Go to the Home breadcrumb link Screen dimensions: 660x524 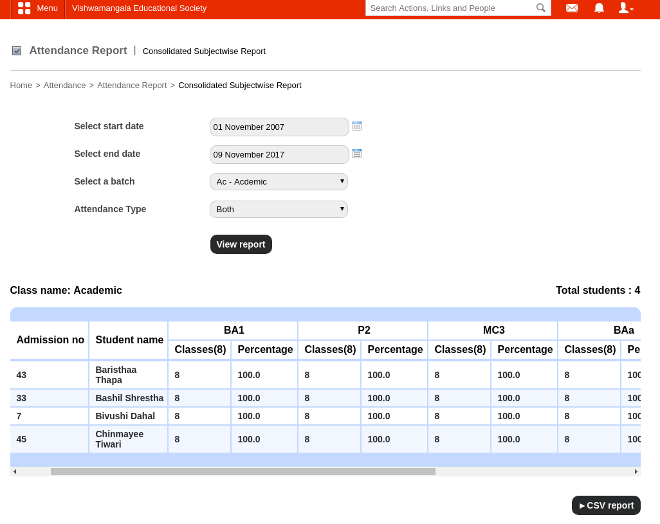pyautogui.click(x=21, y=86)
